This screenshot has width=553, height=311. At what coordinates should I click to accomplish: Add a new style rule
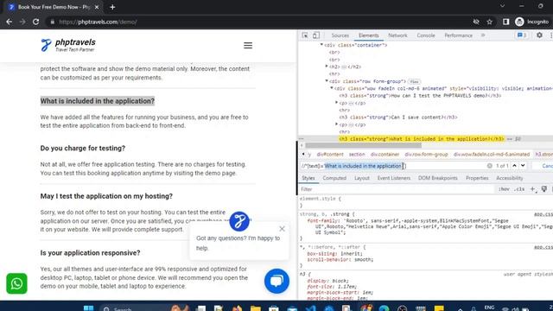[532, 189]
